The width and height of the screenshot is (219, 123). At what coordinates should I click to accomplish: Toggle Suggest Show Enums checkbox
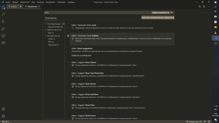tap(73, 119)
